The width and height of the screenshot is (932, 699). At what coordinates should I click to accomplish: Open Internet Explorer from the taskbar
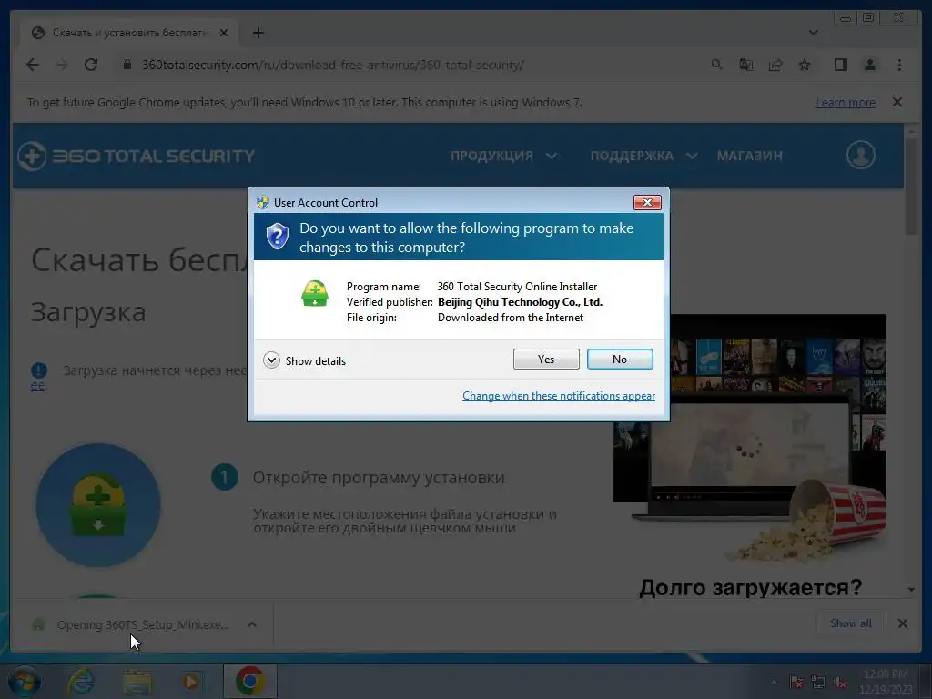81,682
